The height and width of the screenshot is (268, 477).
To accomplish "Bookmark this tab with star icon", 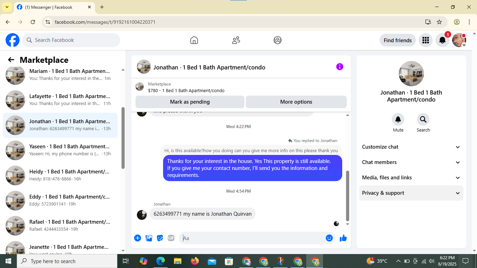I will (x=439, y=22).
